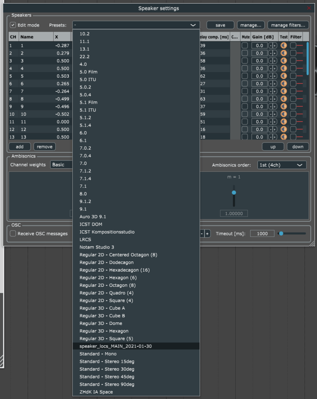Enable filter for channel 1
This screenshot has width=317, height=399.
coord(293,46)
